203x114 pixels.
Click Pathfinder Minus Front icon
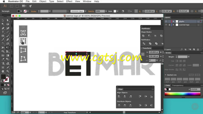coord(149,36)
